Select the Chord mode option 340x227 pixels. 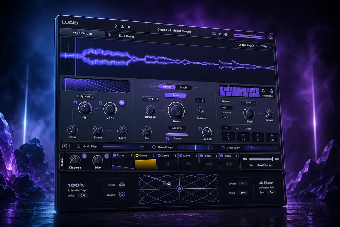pyautogui.click(x=248, y=129)
